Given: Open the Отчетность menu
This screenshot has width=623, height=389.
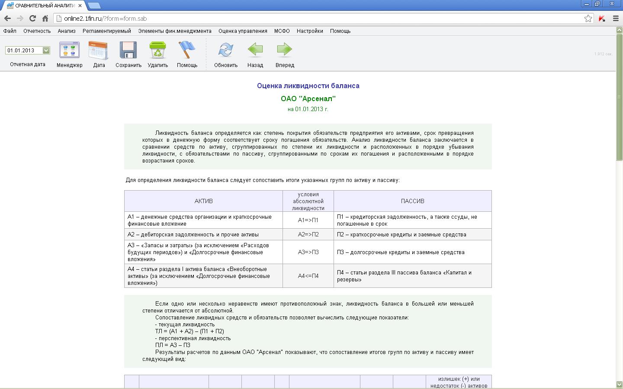Looking at the screenshot, I should pyautogui.click(x=37, y=31).
